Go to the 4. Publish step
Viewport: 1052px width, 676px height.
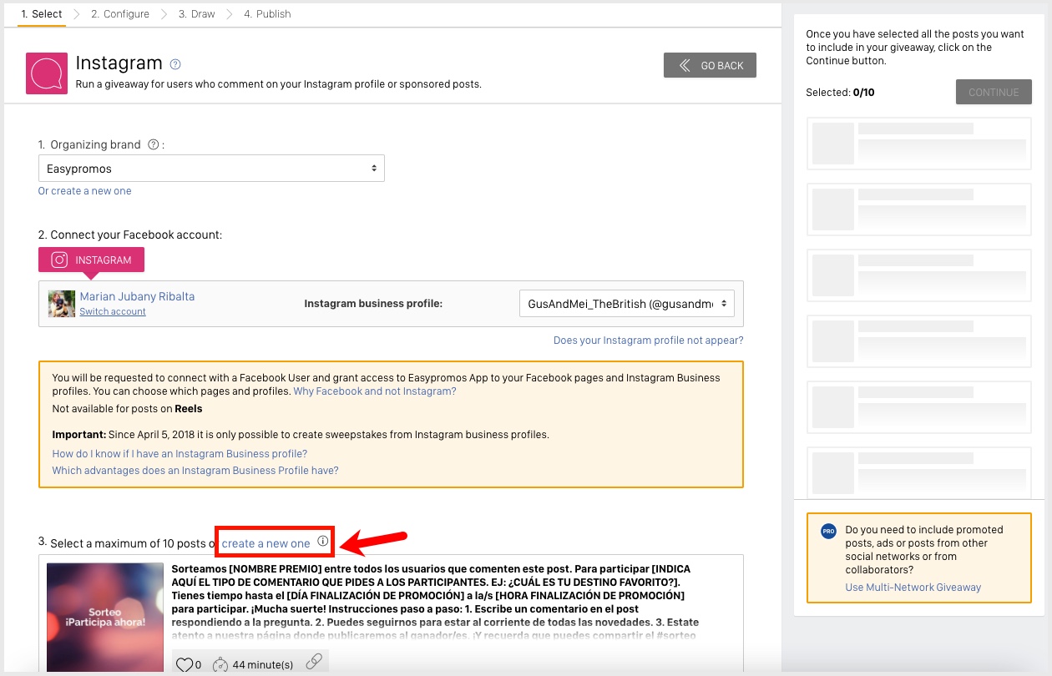pos(267,14)
